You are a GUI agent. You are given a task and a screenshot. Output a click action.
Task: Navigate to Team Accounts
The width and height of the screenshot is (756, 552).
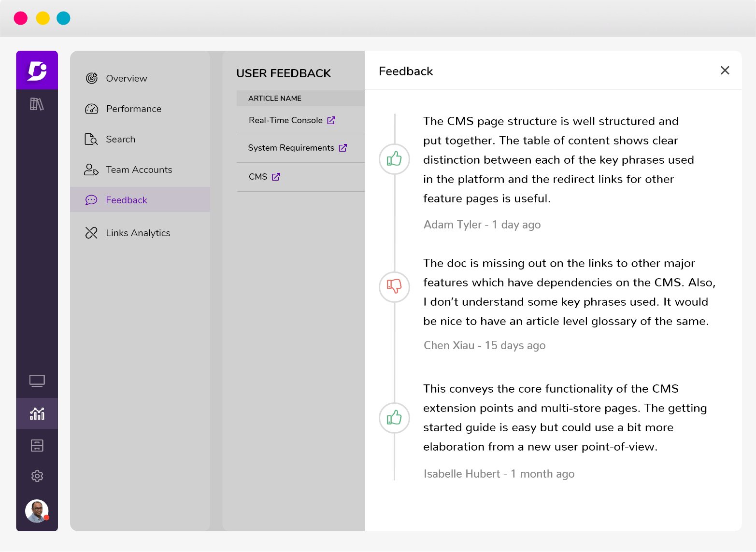[x=139, y=170]
